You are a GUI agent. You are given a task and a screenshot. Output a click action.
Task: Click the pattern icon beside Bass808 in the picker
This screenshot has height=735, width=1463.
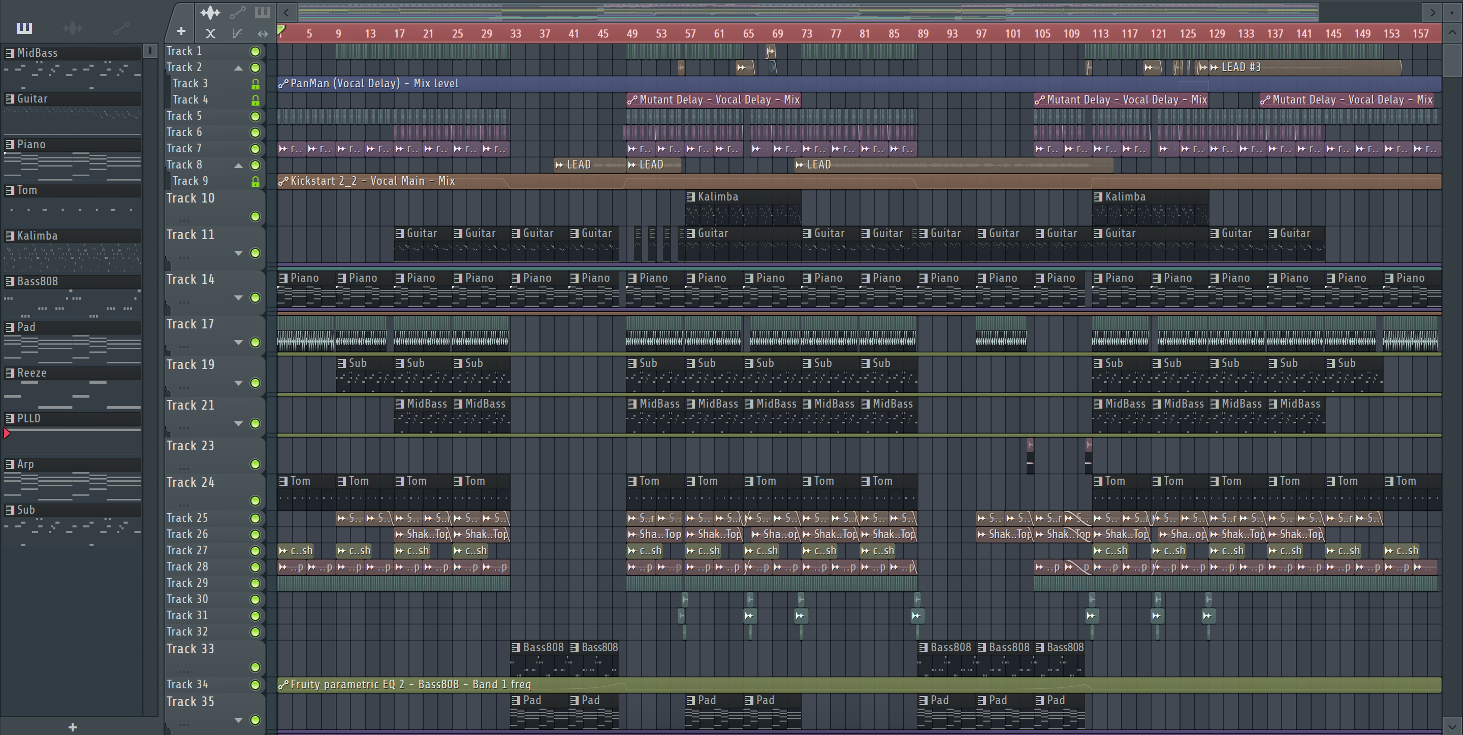pos(10,282)
